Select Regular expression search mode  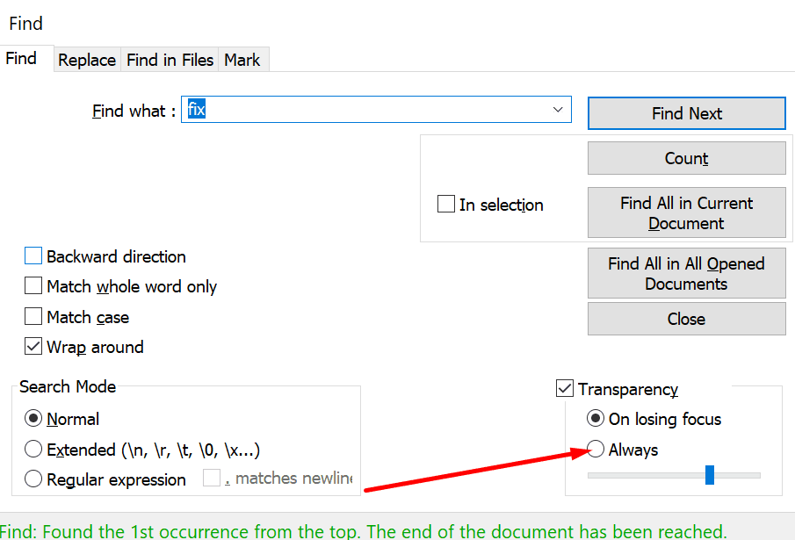click(x=33, y=479)
